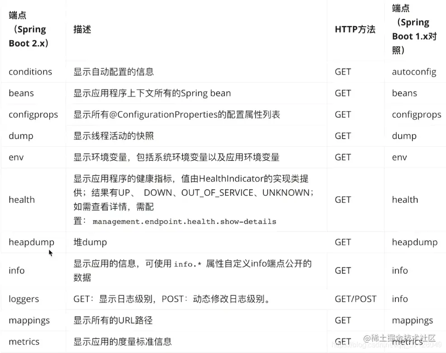Select 'health' in the Spring Boot 2.x column
446x353 pixels.
(22, 200)
